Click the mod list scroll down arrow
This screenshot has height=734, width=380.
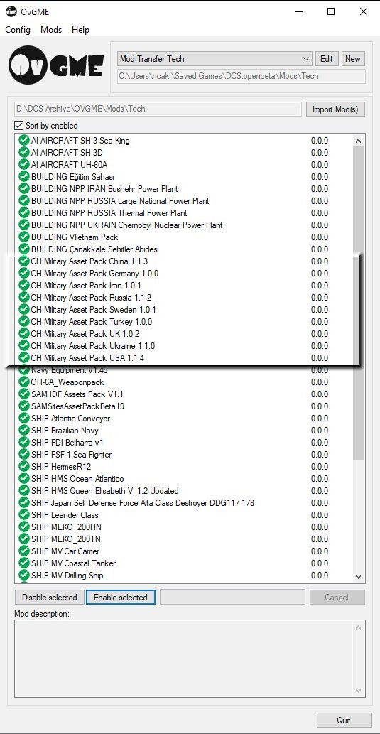coord(359,577)
